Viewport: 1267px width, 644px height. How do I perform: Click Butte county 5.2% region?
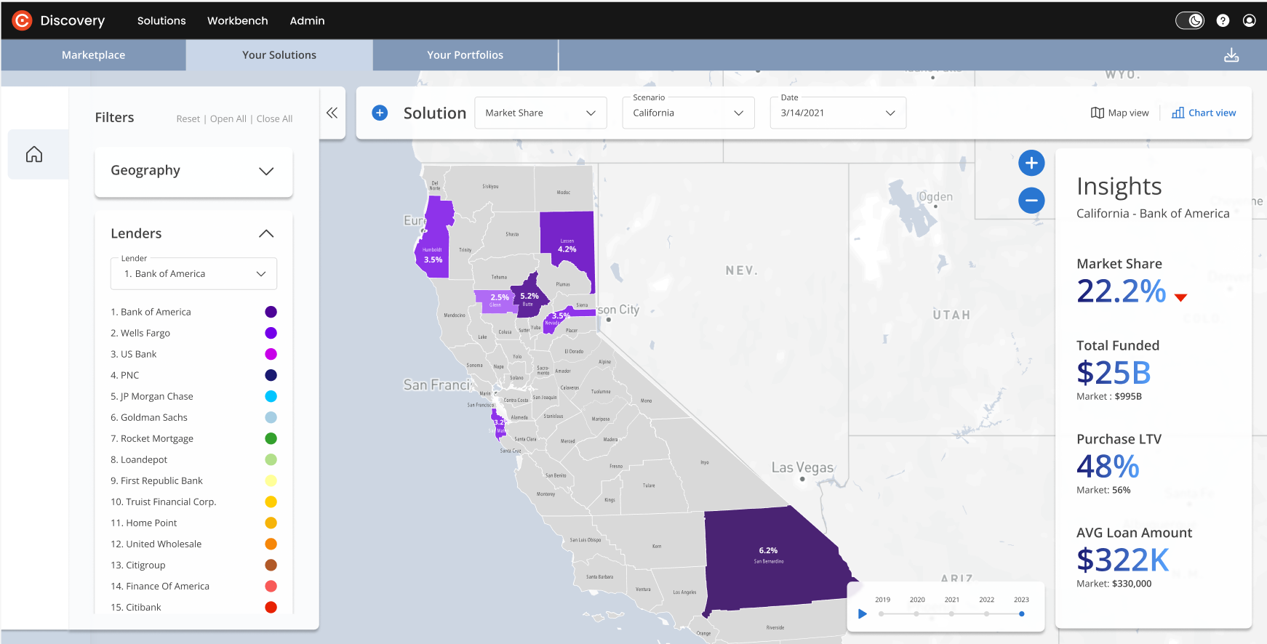[529, 296]
